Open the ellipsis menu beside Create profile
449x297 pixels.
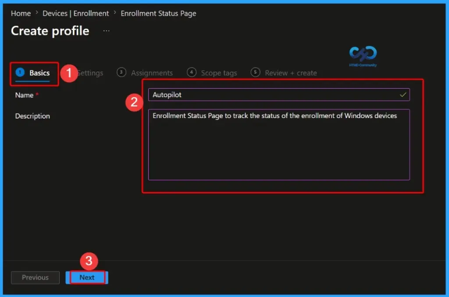click(106, 31)
